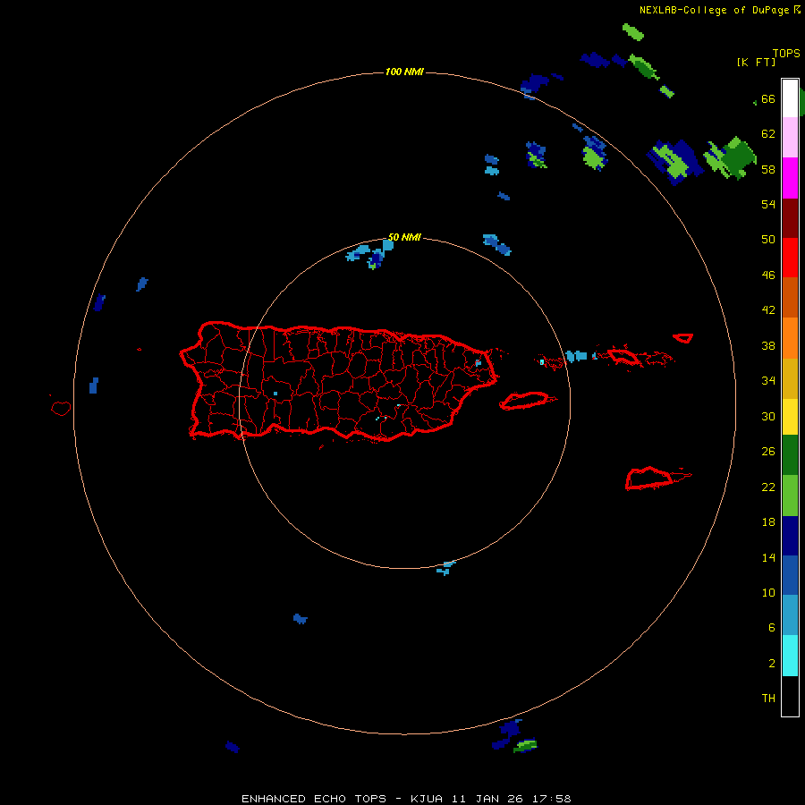Select the black TH threshold swatch
Screen dimensions: 805x805
[x=790, y=696]
